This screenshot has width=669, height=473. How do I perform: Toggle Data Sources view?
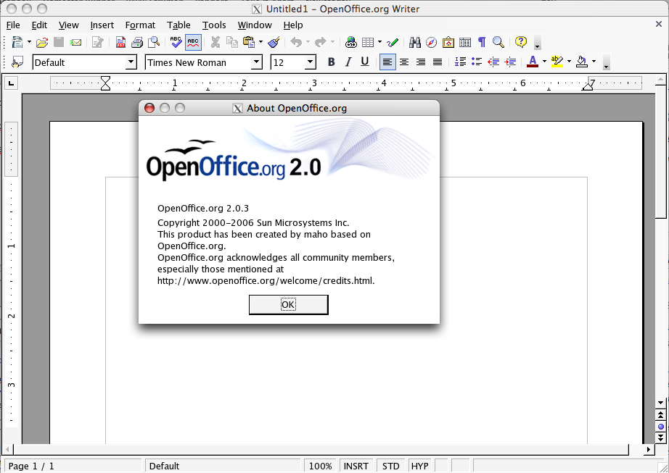pos(465,42)
